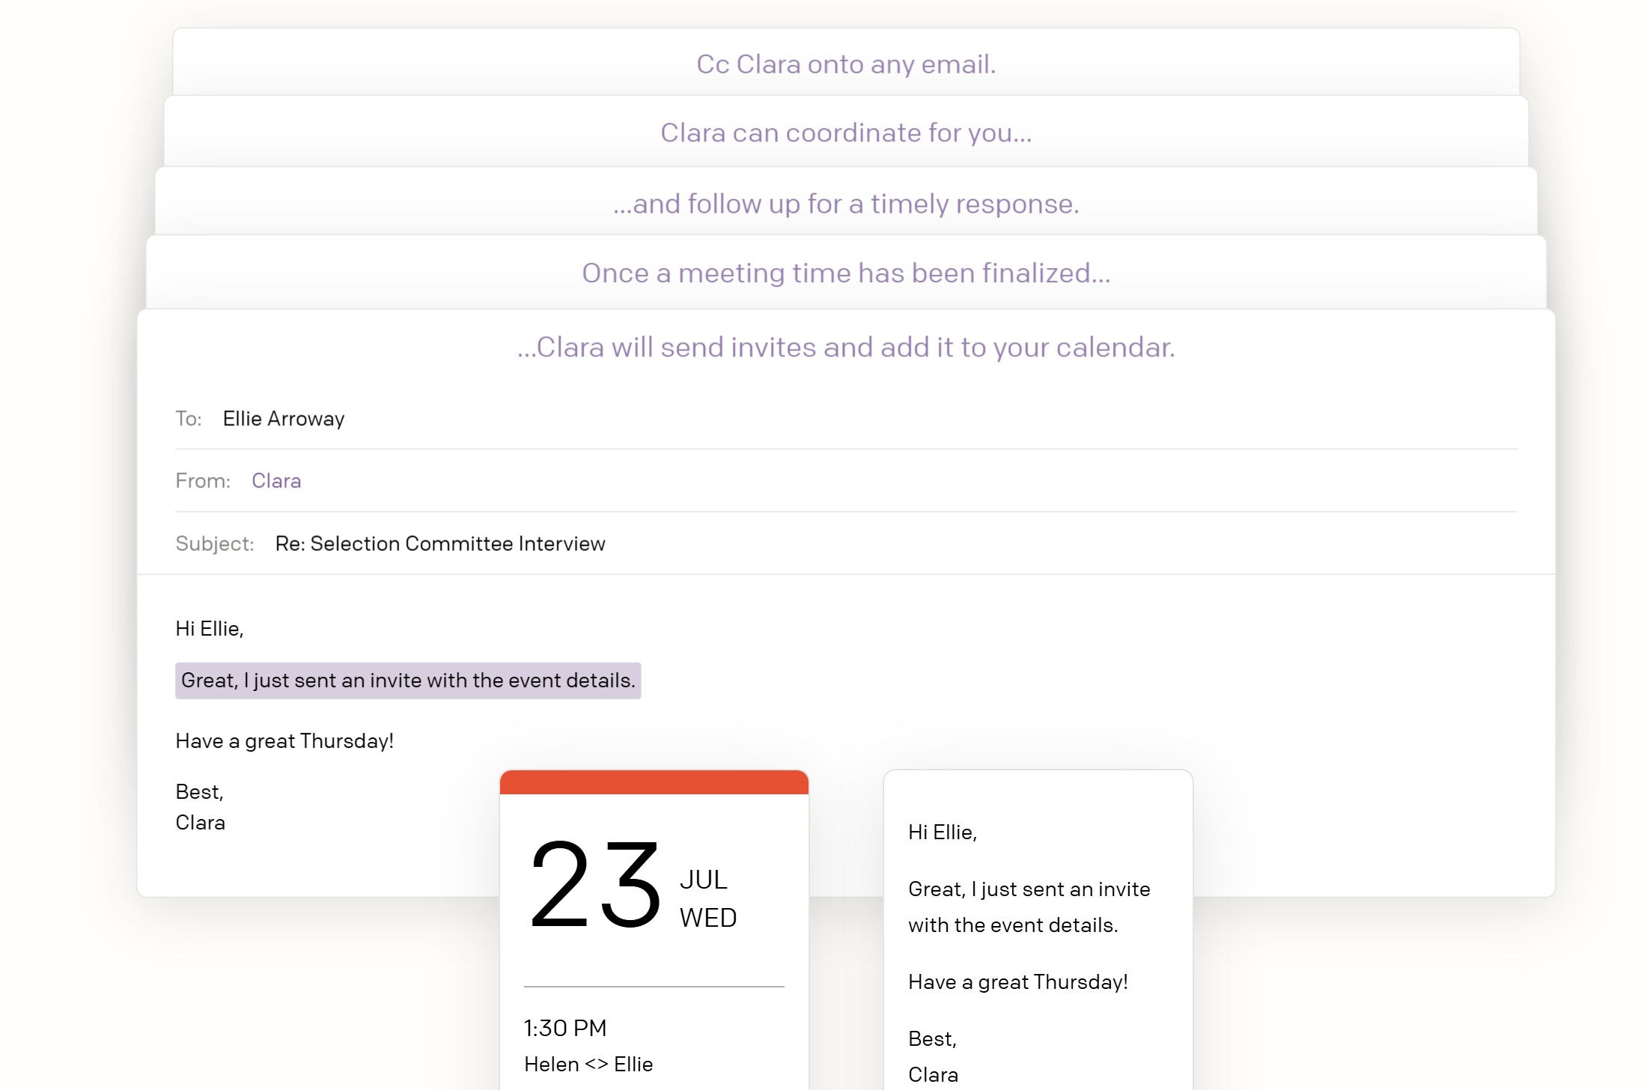
Task: Click the highlighted 'Great, I just sent an invite' sentence
Action: point(408,681)
